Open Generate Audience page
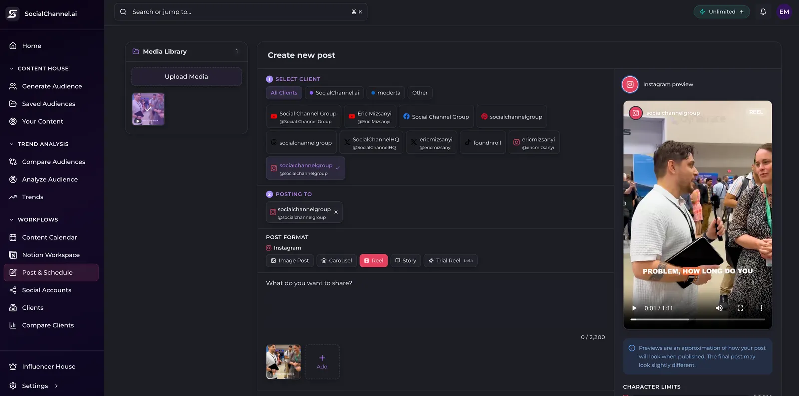The image size is (799, 396). pos(52,86)
